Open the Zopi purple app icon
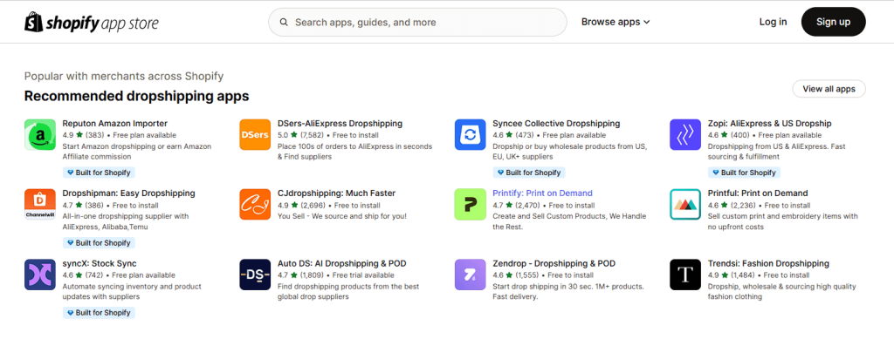894x339 pixels. pos(685,135)
